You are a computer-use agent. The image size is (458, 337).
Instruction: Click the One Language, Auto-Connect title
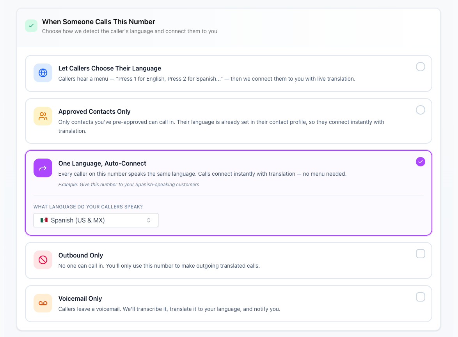point(102,163)
